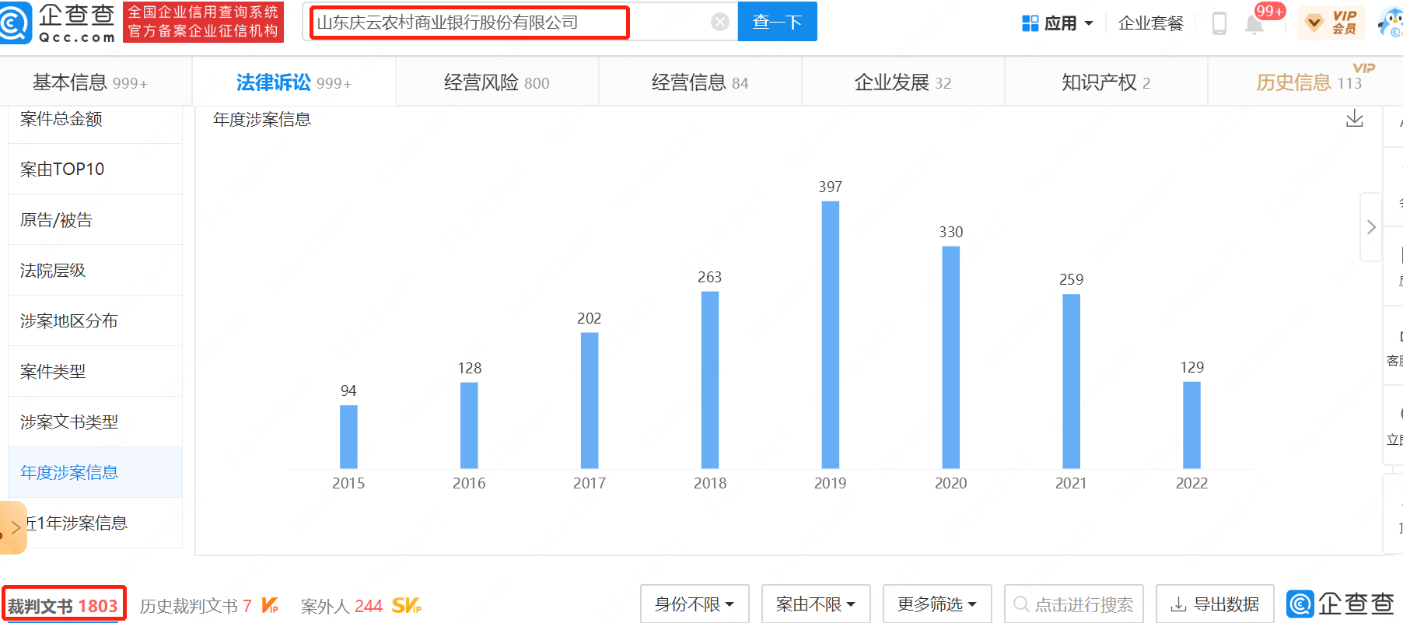Open the 案由不限 dropdown filter
This screenshot has width=1403, height=623.
point(816,604)
